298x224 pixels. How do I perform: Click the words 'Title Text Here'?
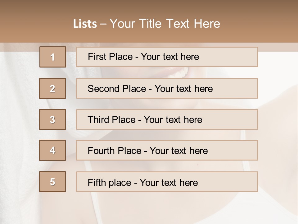coord(180,24)
